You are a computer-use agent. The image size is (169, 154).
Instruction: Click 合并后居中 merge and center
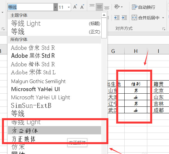[145, 17]
